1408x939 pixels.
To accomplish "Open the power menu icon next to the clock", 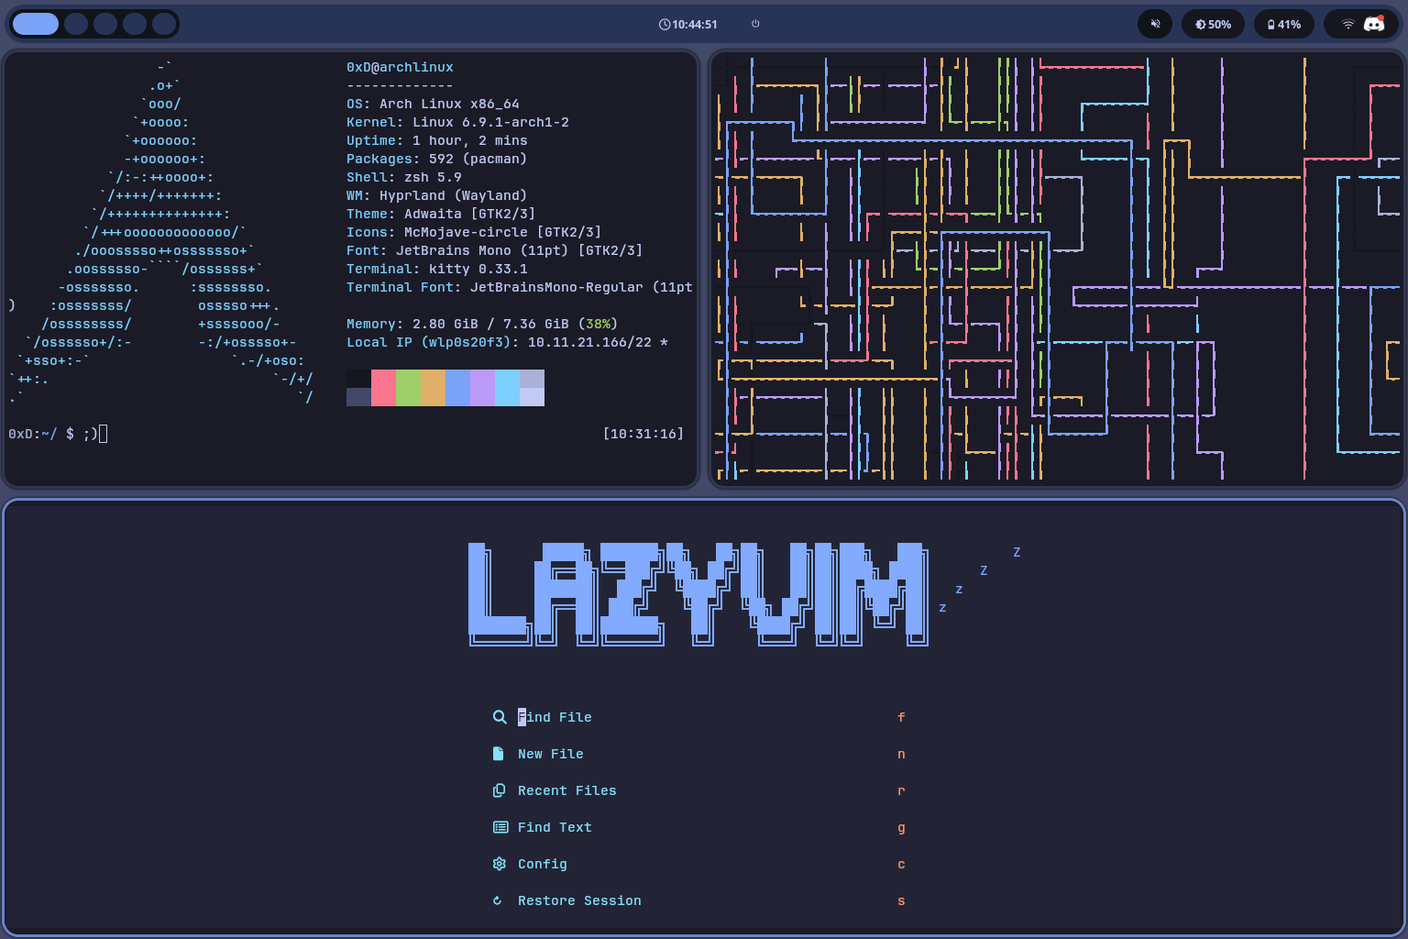I will click(755, 24).
